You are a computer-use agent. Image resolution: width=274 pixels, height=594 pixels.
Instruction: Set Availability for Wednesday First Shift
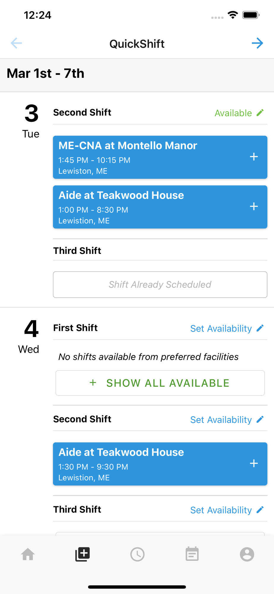pos(227,328)
